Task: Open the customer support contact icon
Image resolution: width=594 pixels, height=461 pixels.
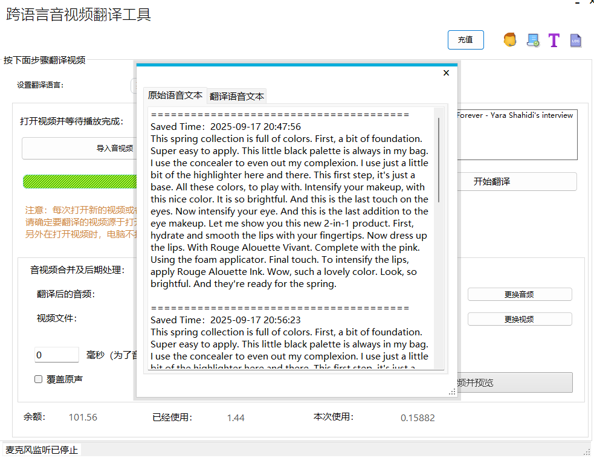Action: [x=509, y=40]
